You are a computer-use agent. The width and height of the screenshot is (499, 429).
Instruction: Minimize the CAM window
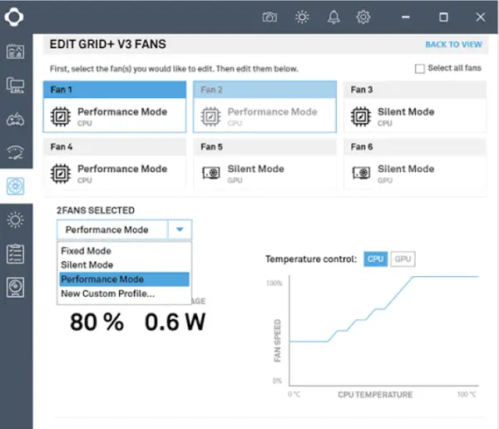(x=406, y=17)
